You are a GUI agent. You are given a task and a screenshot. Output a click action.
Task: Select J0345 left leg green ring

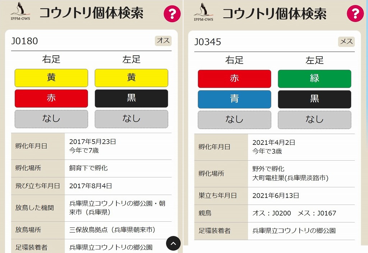(314, 79)
